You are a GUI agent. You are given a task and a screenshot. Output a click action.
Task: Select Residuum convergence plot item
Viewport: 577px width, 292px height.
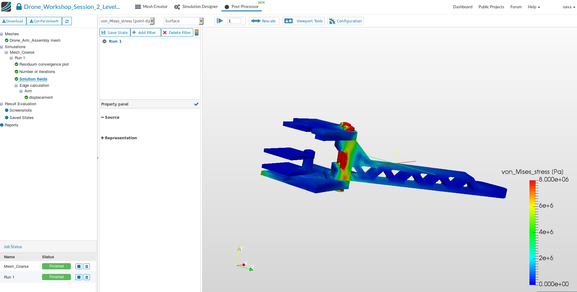44,64
